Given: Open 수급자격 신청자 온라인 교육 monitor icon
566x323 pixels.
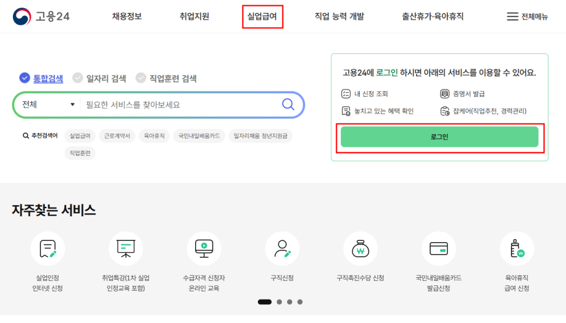Looking at the screenshot, I should point(204,249).
